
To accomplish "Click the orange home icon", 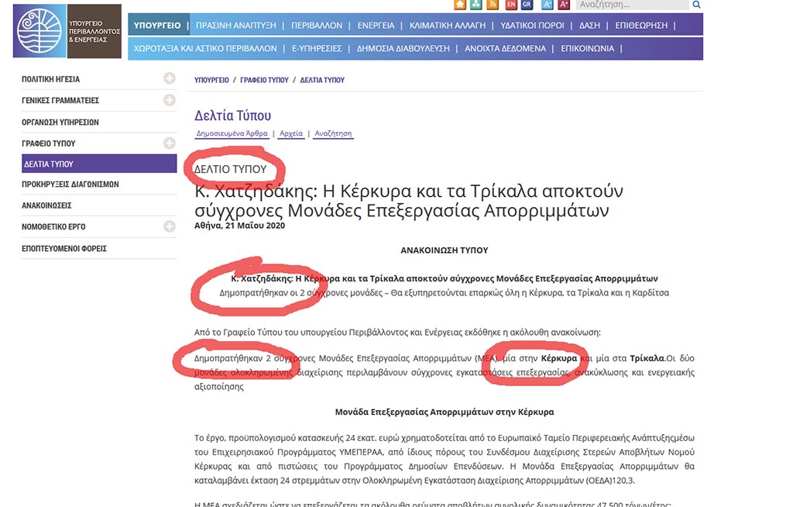I will coord(461,5).
